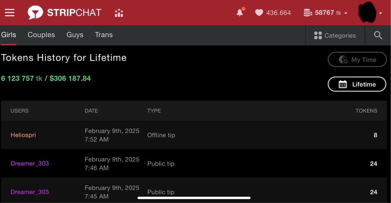Switch to the Guys tab
Image resolution: width=391 pixels, height=203 pixels.
75,35
